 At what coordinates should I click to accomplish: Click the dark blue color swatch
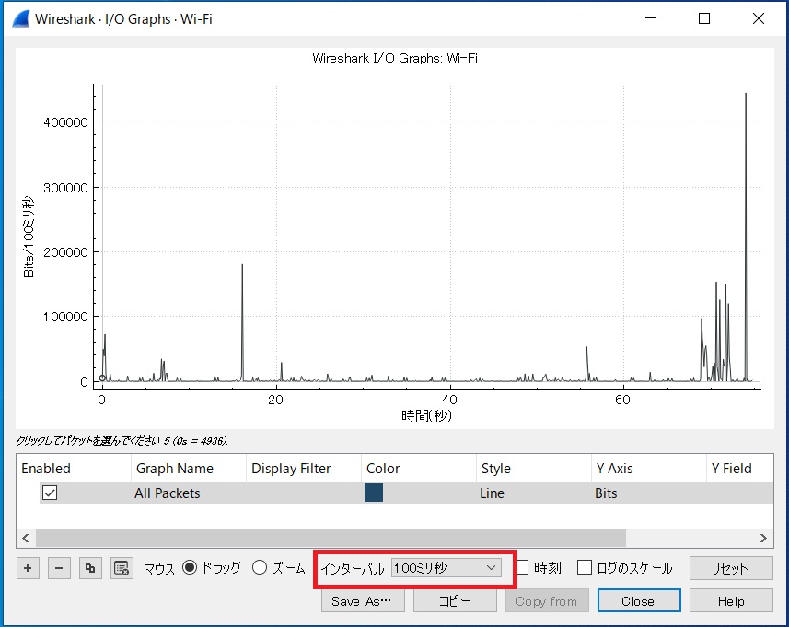tap(374, 493)
